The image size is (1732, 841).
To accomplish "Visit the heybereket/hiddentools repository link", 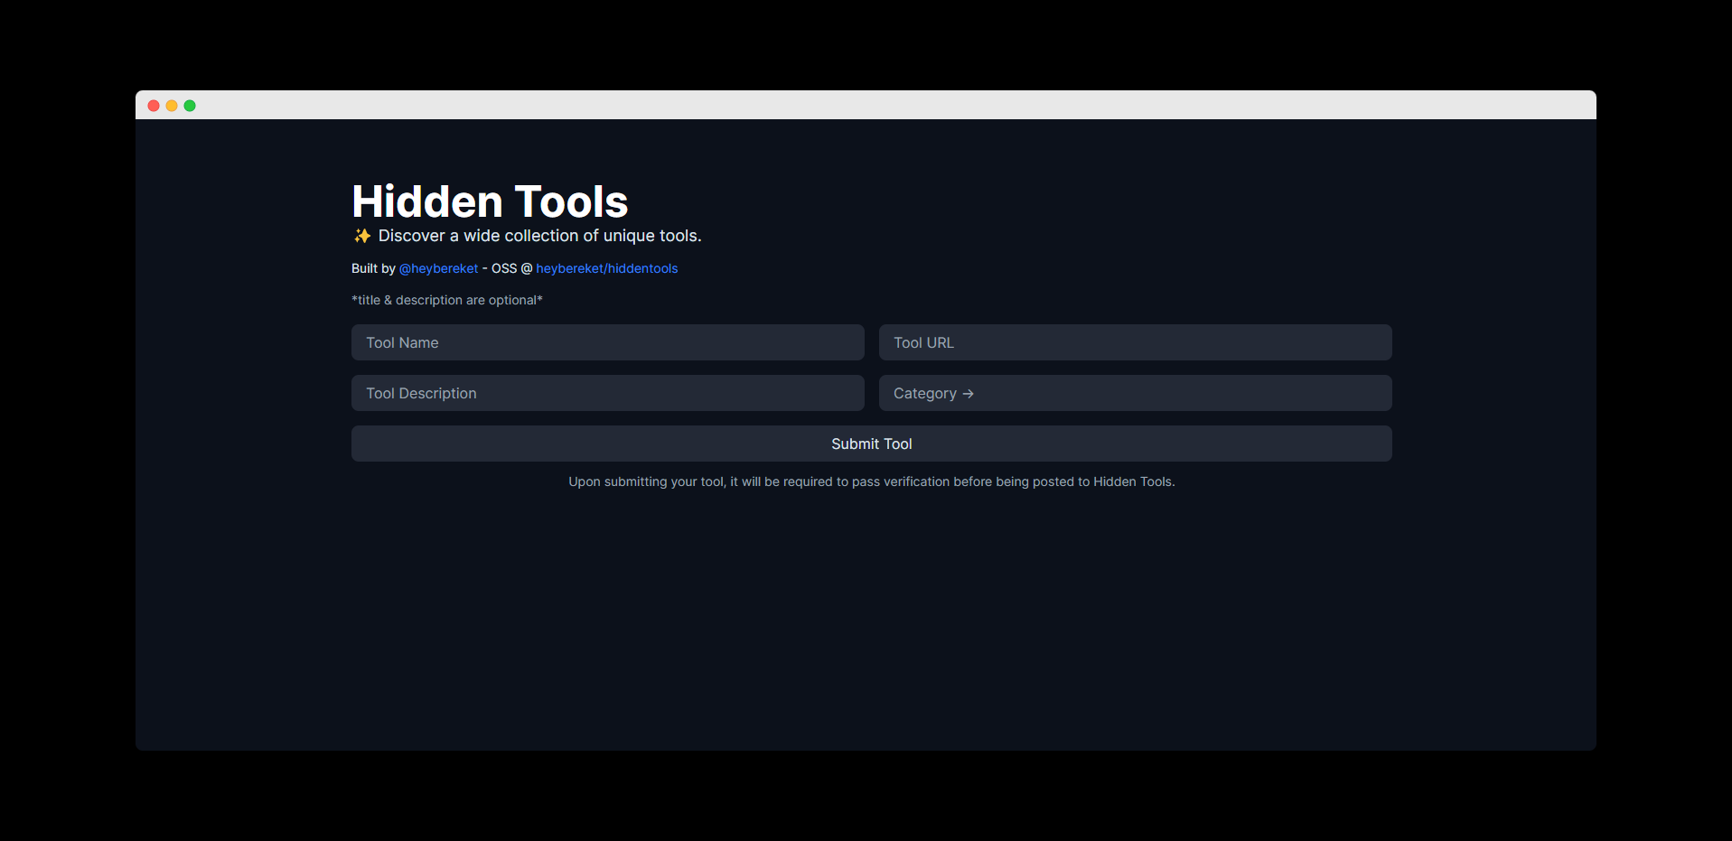I will [606, 268].
